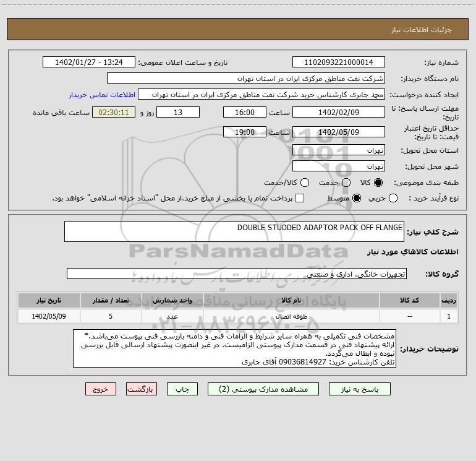Click the need date cell 1402/05/09 in table
This screenshot has height=461, width=476.
click(49, 316)
